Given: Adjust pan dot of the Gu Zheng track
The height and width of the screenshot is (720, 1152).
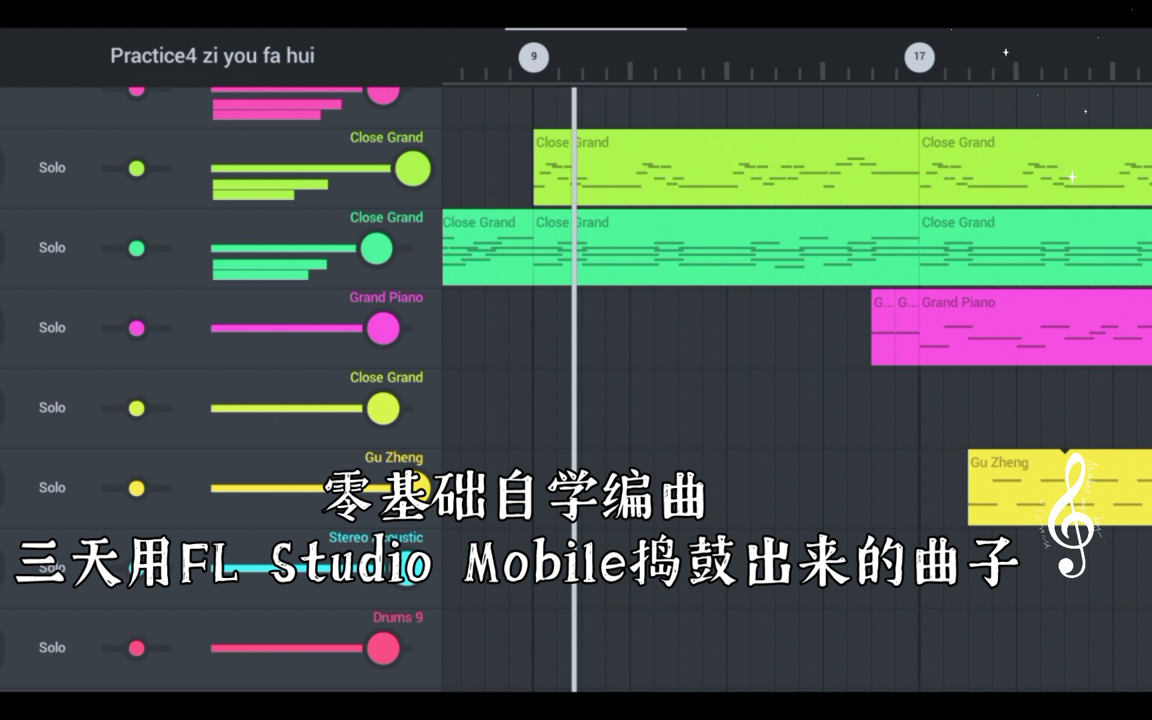Looking at the screenshot, I should click(x=137, y=488).
